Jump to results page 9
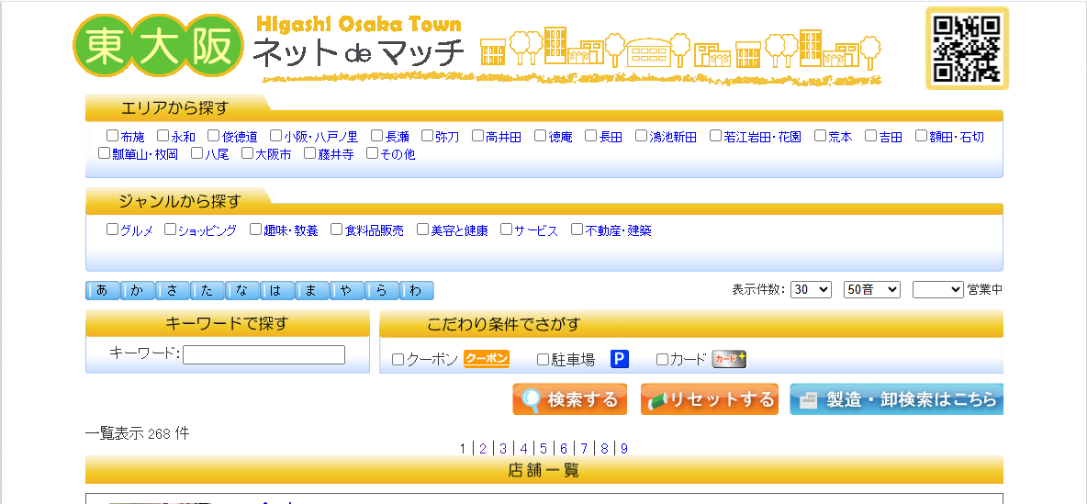1087x504 pixels. (x=624, y=449)
